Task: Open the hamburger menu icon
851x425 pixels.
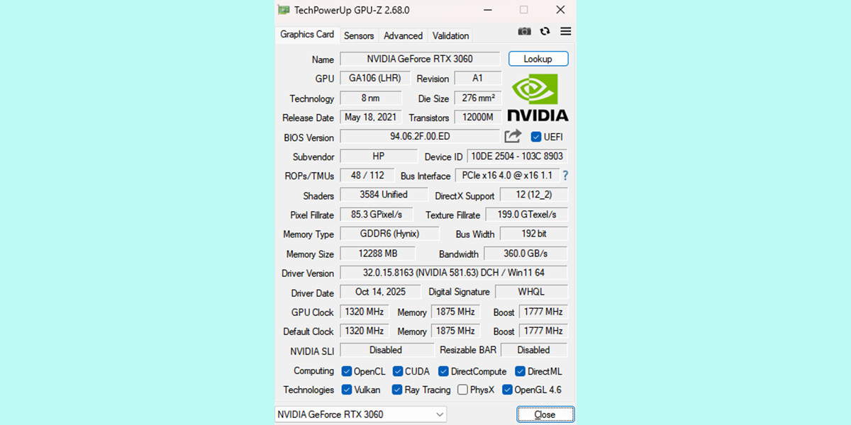Action: point(565,31)
